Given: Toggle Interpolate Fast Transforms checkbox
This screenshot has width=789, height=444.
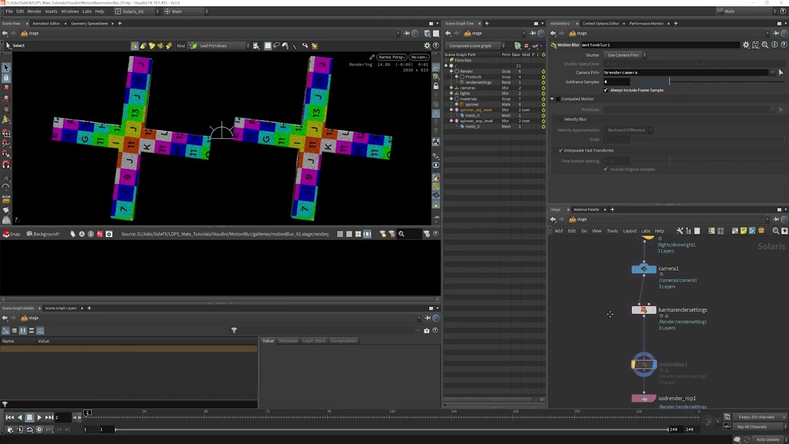Looking at the screenshot, I should click(561, 150).
